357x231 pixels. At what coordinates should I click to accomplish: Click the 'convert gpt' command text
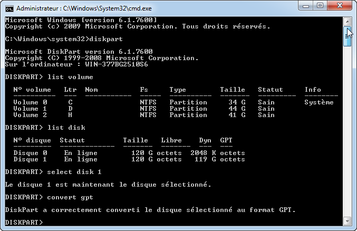pyautogui.click(x=70, y=197)
